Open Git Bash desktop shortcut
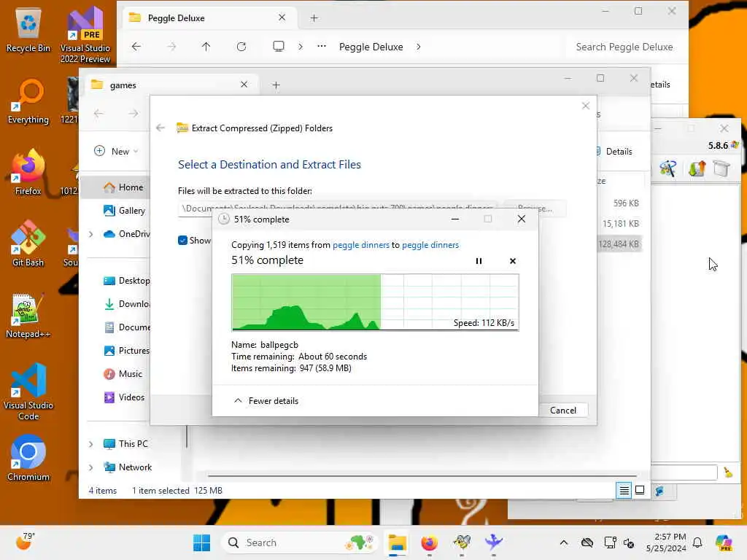Screen dimensions: 747x560 click(28, 244)
